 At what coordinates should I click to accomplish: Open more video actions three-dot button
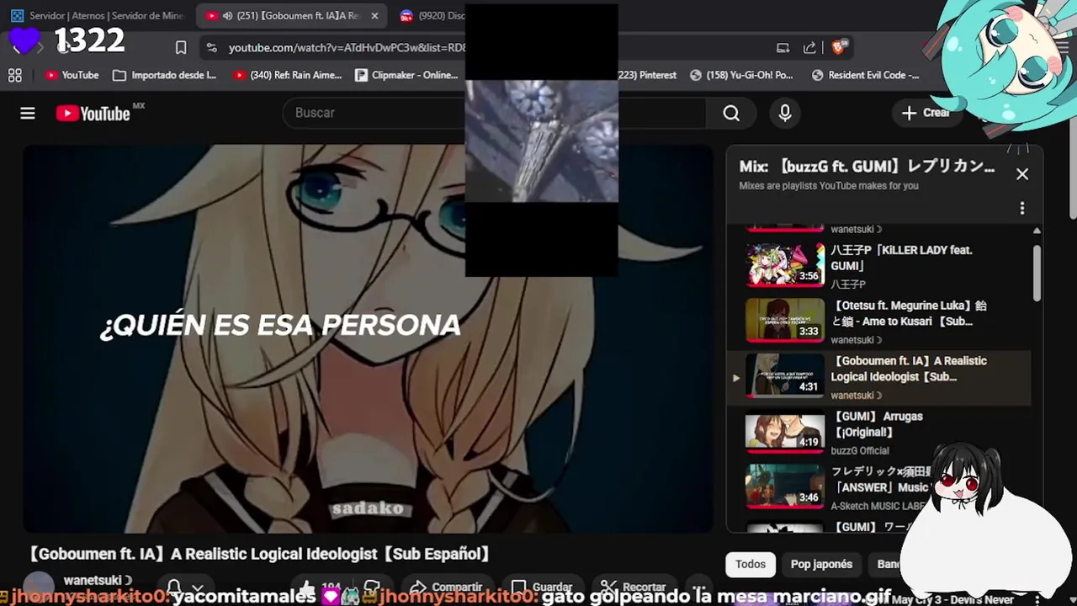pyautogui.click(x=698, y=587)
